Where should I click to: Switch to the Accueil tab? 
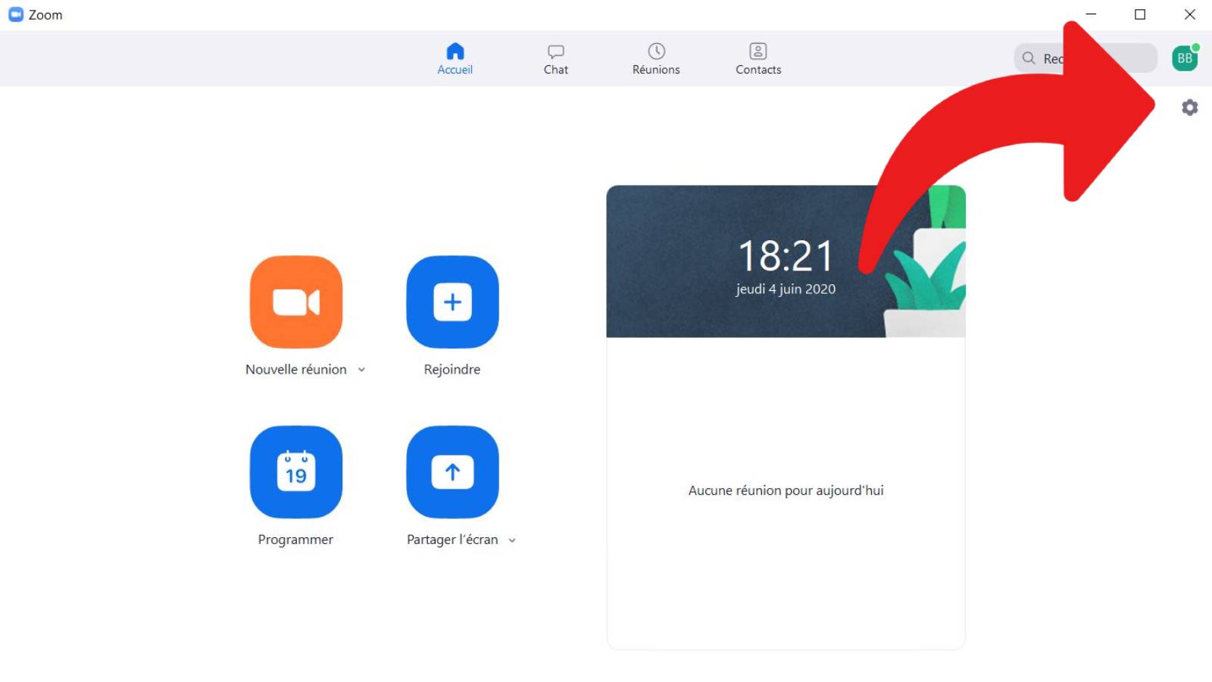pos(454,58)
